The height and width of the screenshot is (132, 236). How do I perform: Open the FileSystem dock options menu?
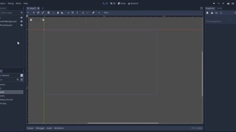click(23, 71)
